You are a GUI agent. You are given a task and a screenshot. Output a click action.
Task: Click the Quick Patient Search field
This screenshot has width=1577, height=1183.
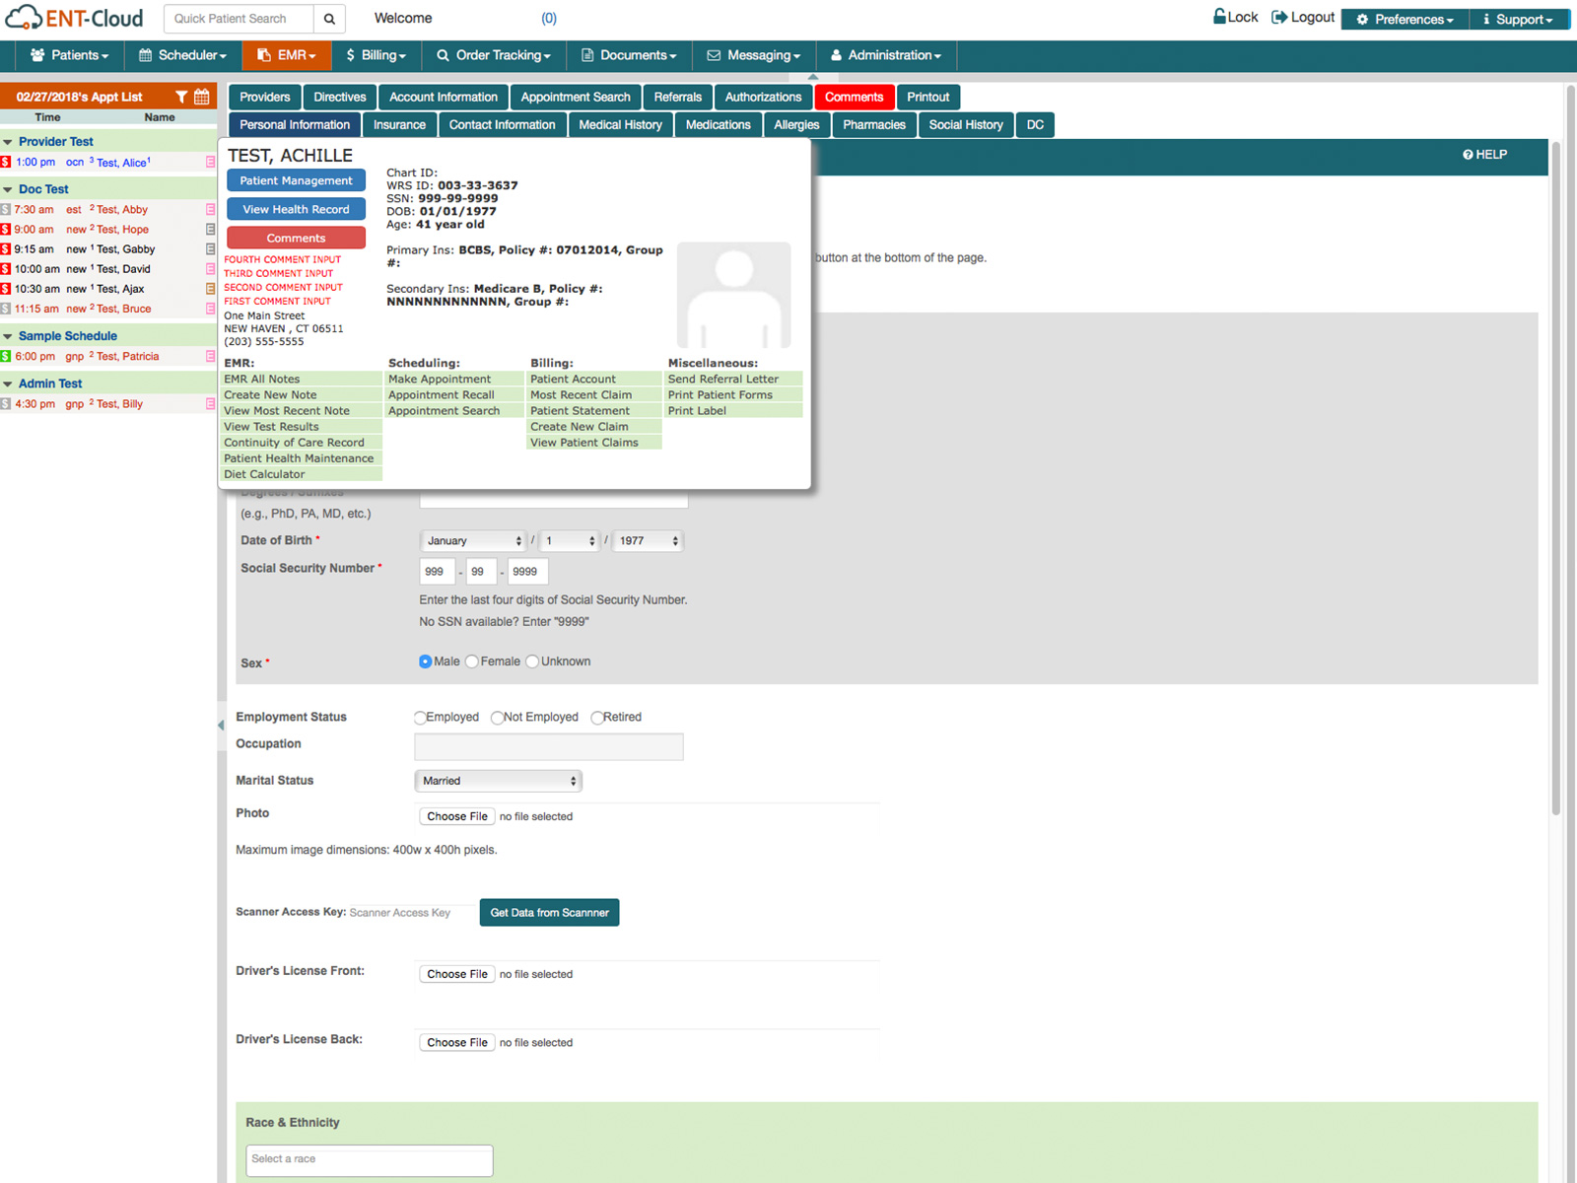pos(237,18)
